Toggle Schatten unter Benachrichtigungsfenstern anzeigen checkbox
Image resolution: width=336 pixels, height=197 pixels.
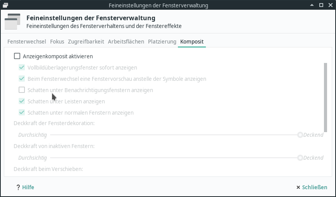tap(22, 90)
